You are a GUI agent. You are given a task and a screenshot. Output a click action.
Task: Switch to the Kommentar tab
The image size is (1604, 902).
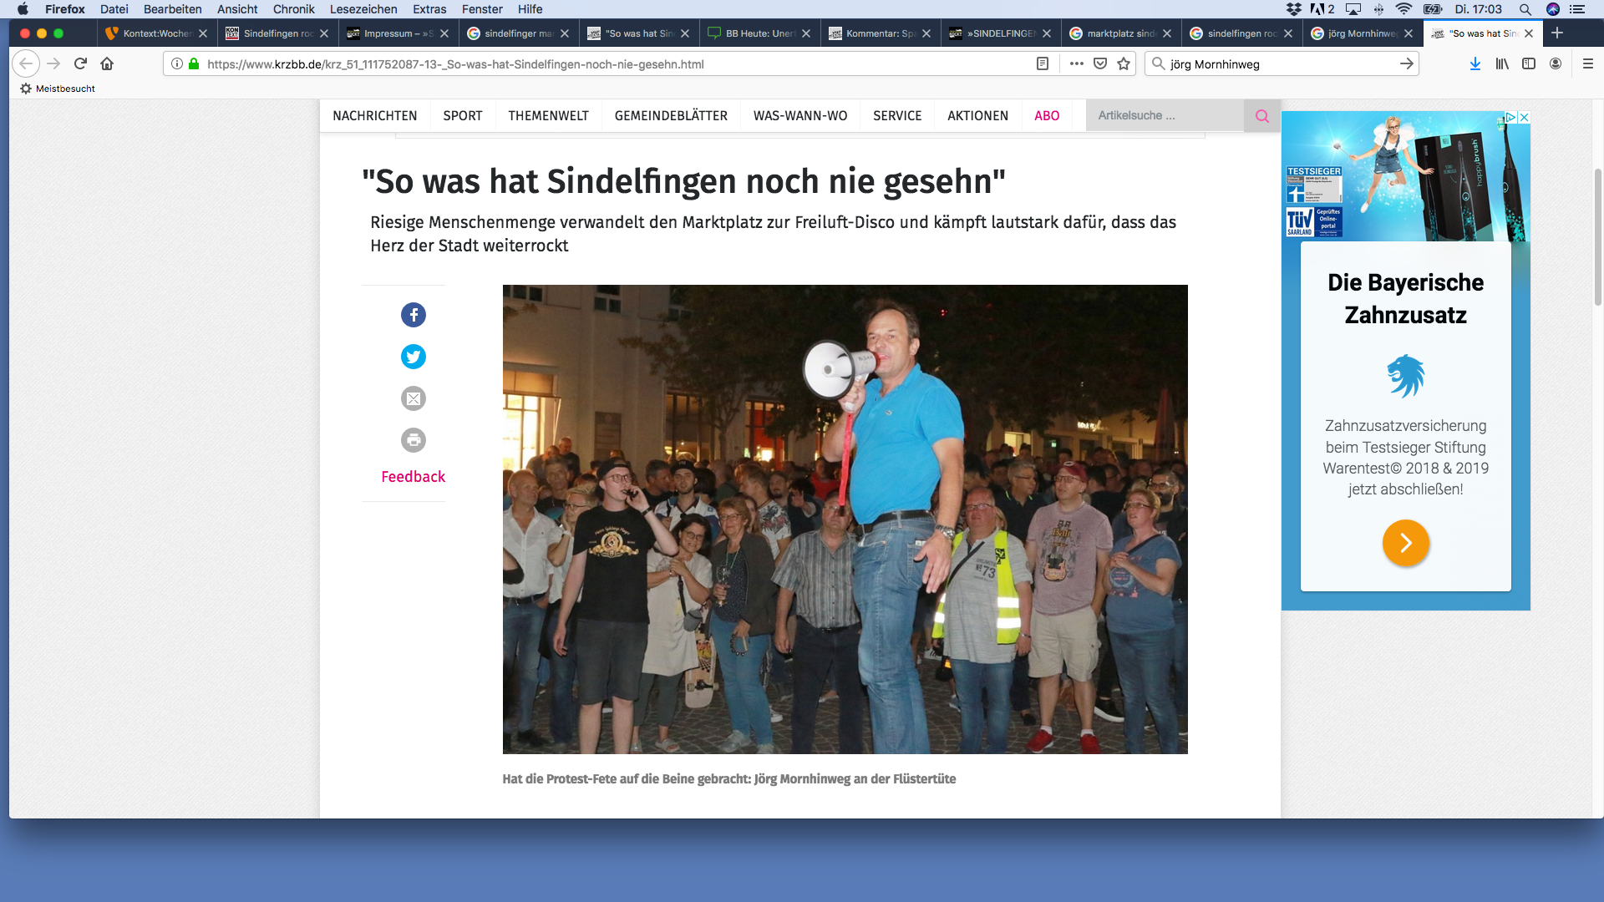point(881,33)
